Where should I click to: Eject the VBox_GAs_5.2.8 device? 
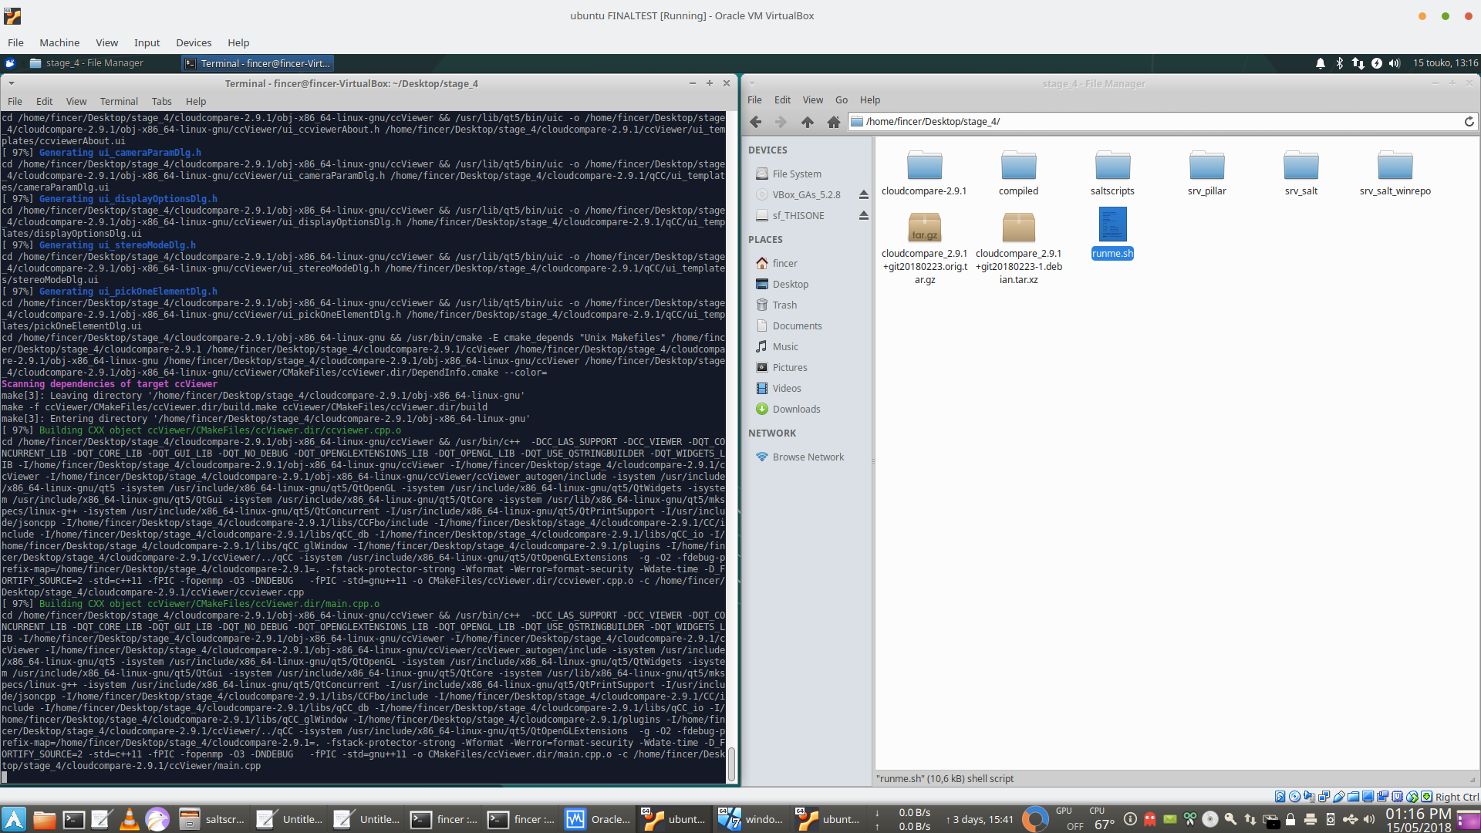tap(864, 195)
